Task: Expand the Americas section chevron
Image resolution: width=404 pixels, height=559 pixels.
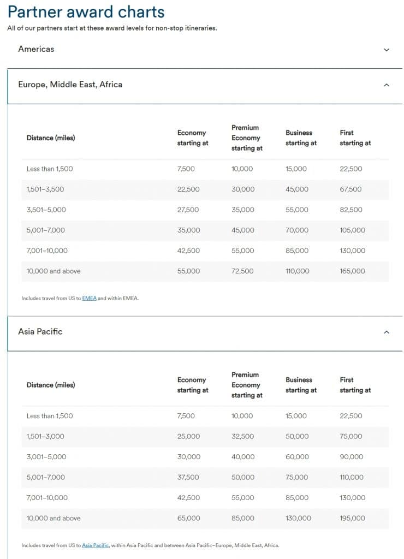Action: (x=387, y=50)
